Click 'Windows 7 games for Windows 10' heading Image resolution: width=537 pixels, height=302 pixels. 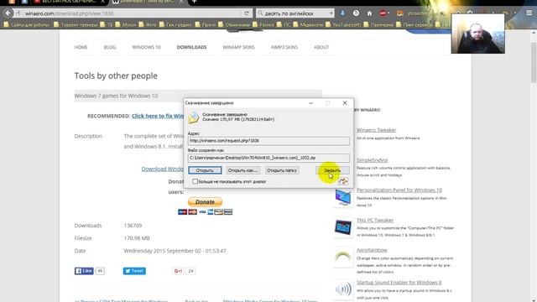click(116, 96)
